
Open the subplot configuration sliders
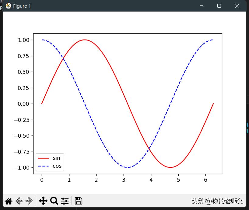point(65,201)
